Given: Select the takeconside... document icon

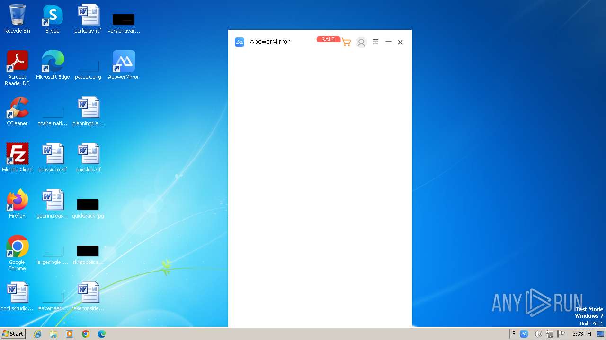Looking at the screenshot, I should tap(88, 297).
